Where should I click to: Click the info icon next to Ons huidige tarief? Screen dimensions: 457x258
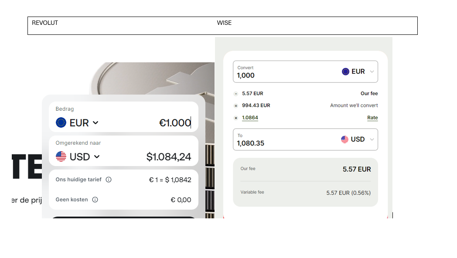[x=109, y=180]
